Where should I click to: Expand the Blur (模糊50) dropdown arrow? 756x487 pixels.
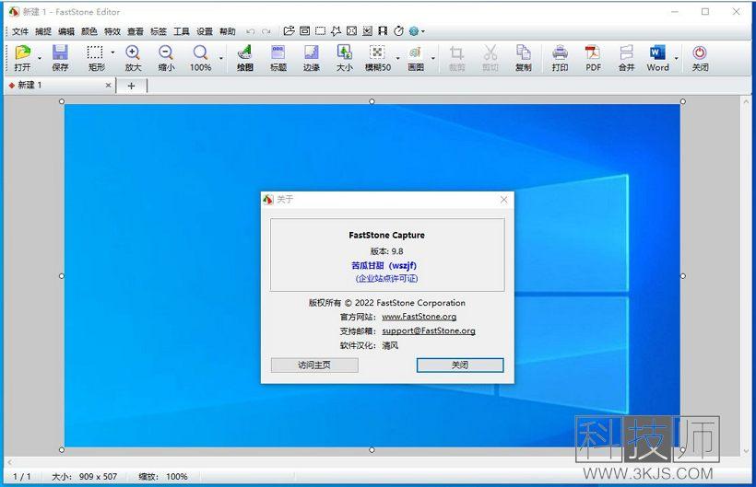tap(397, 58)
